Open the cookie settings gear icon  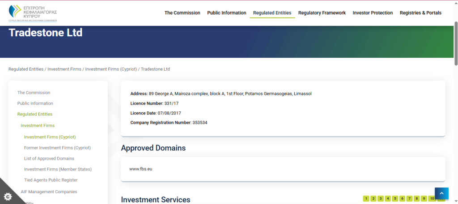tap(8, 196)
